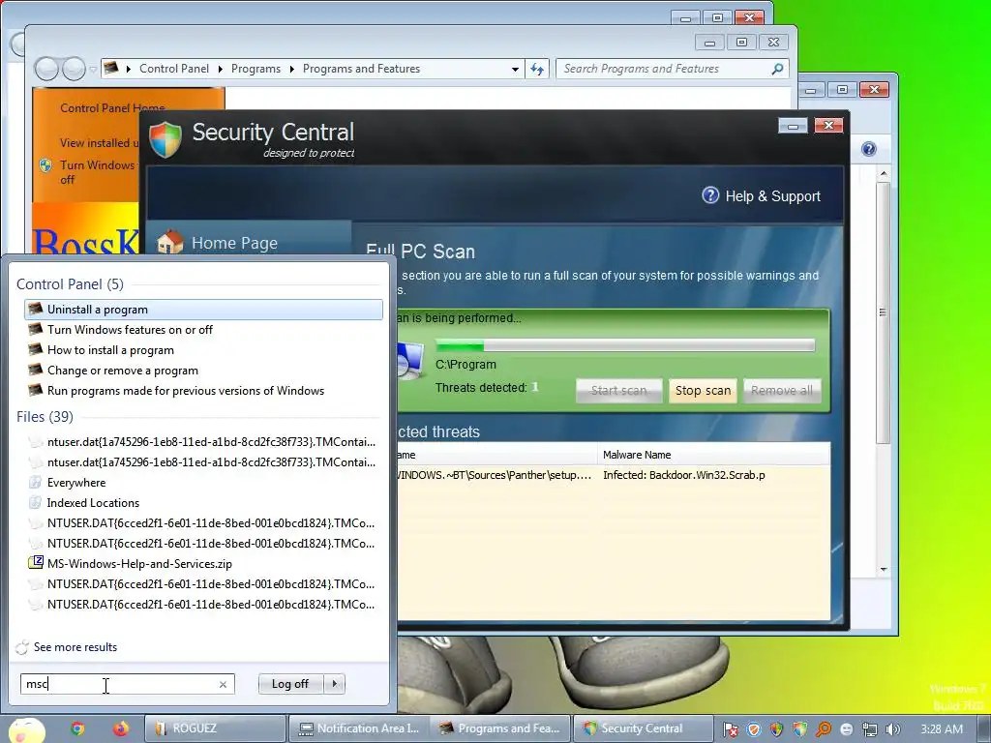
Task: Click rear window scrollbar down arrow
Action: [883, 569]
